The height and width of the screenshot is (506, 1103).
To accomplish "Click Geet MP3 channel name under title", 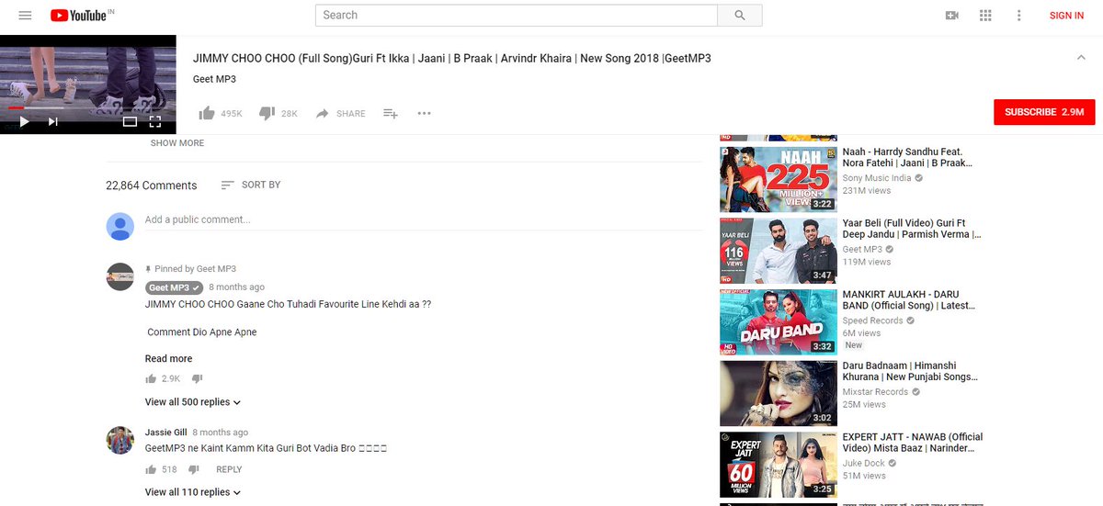I will point(214,79).
